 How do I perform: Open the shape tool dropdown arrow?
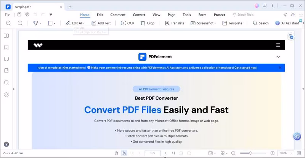(x=55, y=23)
